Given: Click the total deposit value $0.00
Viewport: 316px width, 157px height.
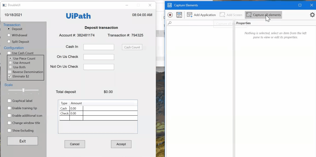Looking at the screenshot, I should click(x=108, y=92).
